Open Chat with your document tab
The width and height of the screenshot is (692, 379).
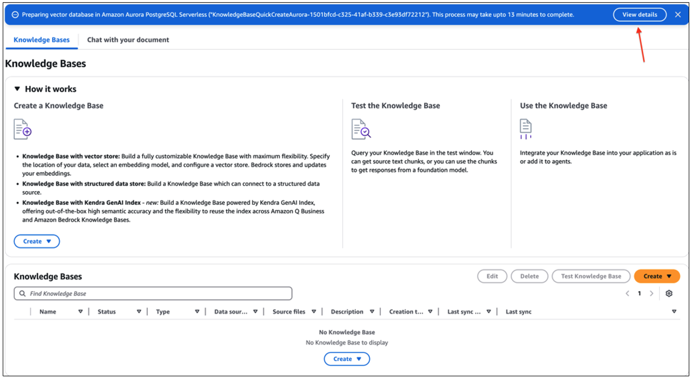point(128,40)
